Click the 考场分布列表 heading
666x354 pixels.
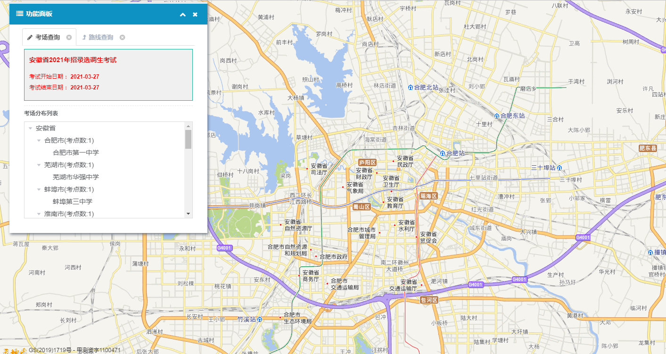coord(41,113)
